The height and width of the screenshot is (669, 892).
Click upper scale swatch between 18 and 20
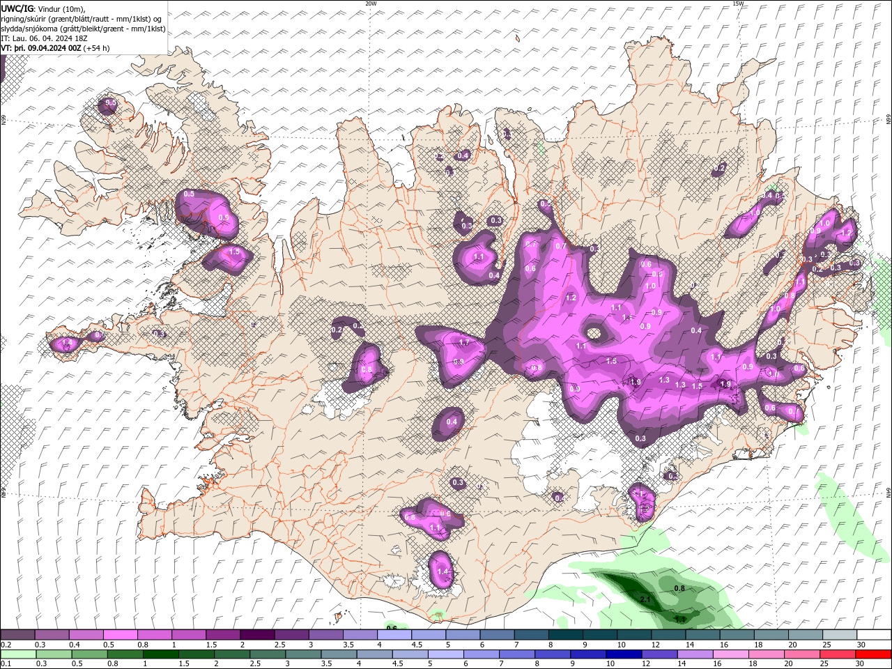click(770, 635)
